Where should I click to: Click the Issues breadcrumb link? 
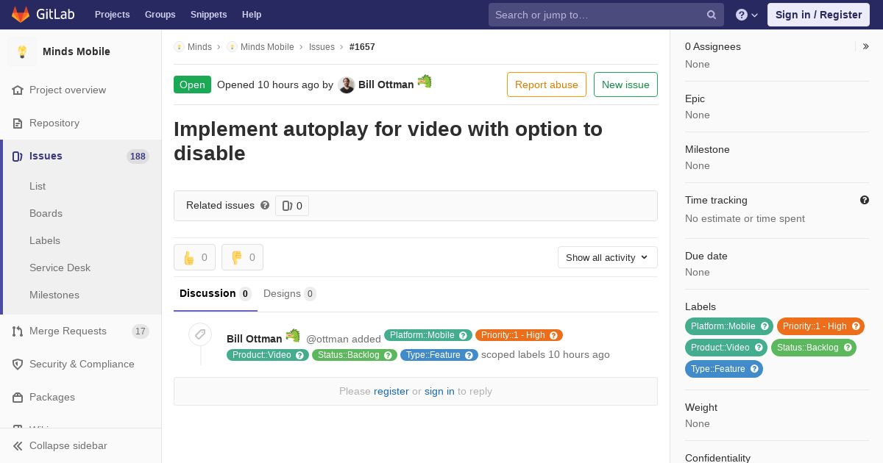click(x=322, y=46)
